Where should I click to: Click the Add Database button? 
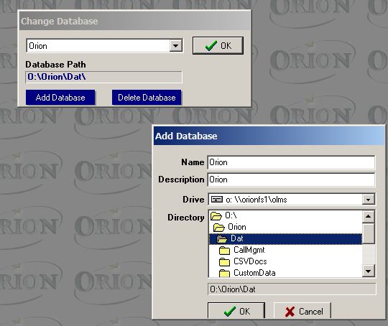(x=60, y=98)
